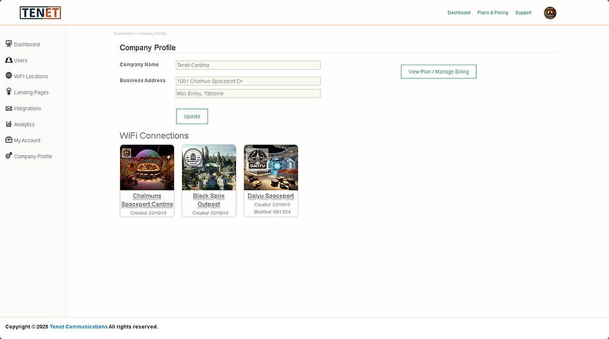Open WiFi Locations in the sidebar

(31, 76)
